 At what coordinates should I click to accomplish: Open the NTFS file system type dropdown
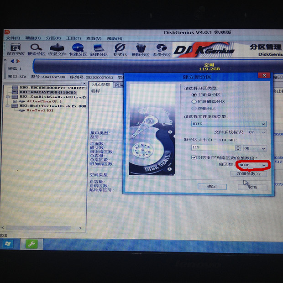click(x=229, y=124)
